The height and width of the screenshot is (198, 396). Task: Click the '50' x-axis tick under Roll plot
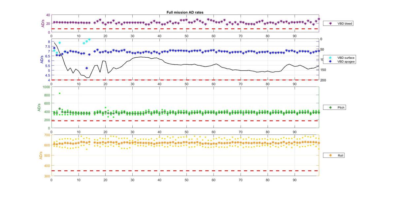[x=186, y=180]
